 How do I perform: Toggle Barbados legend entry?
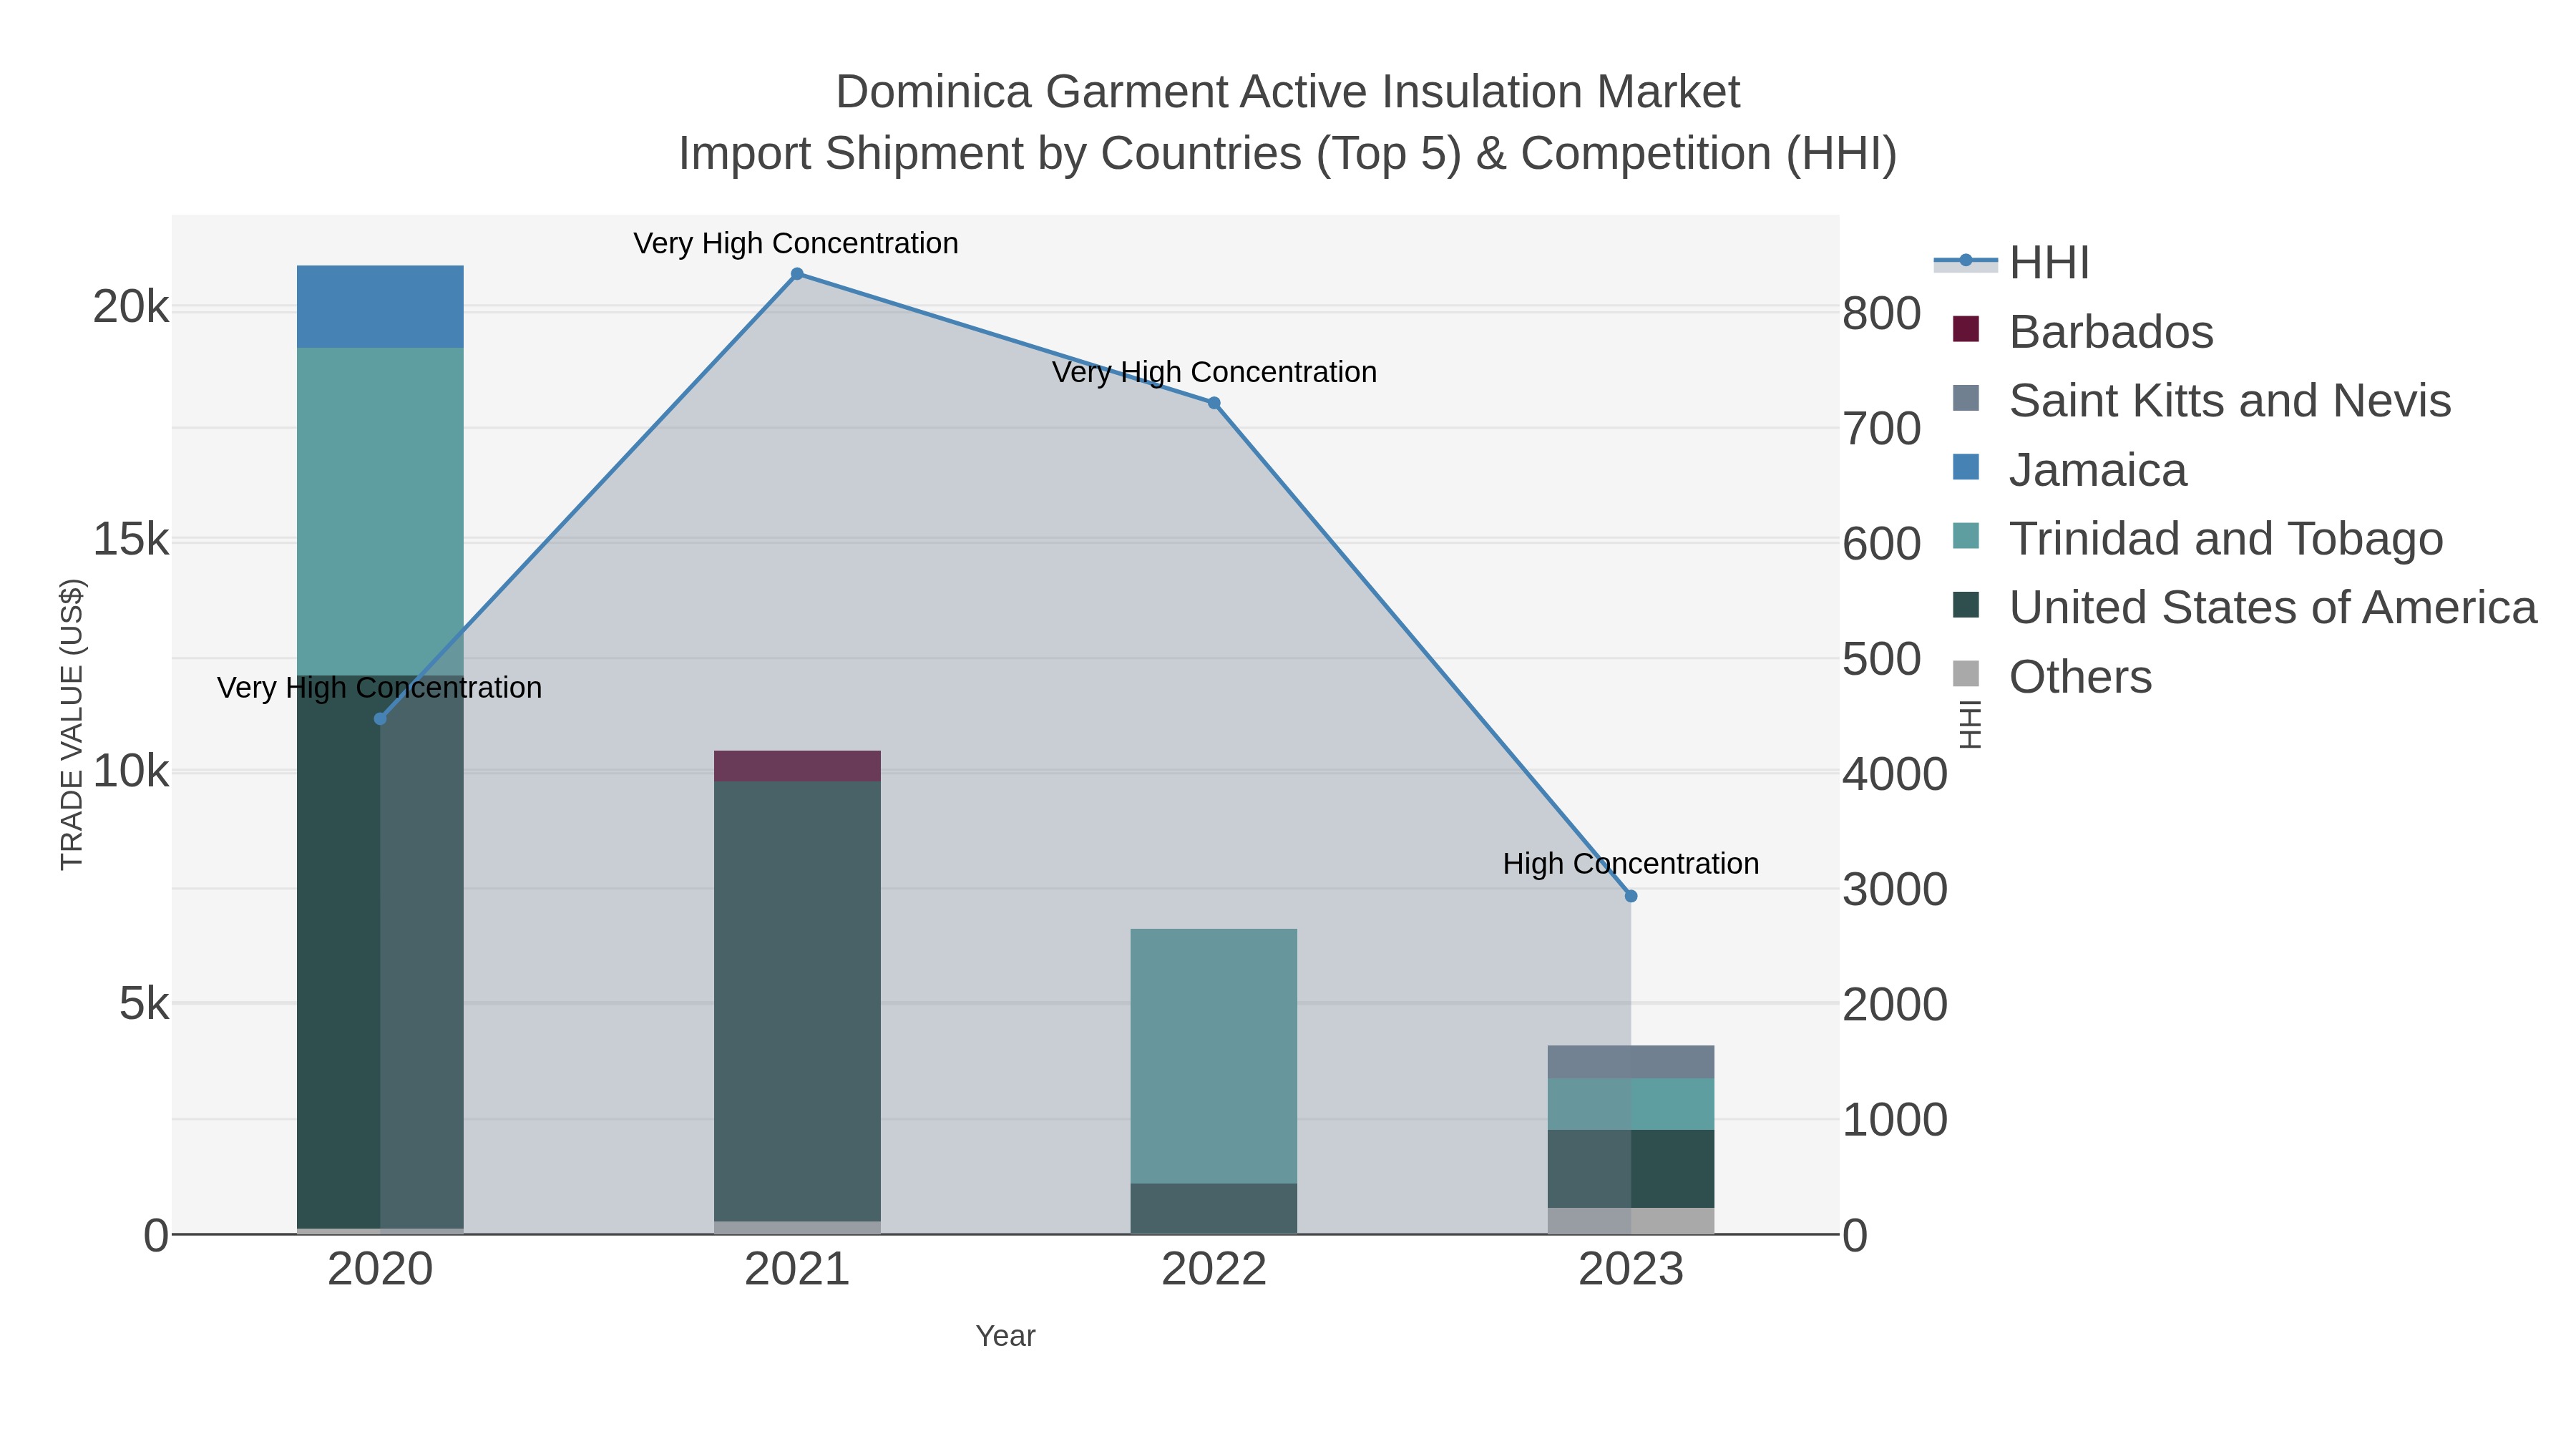coord(2083,331)
